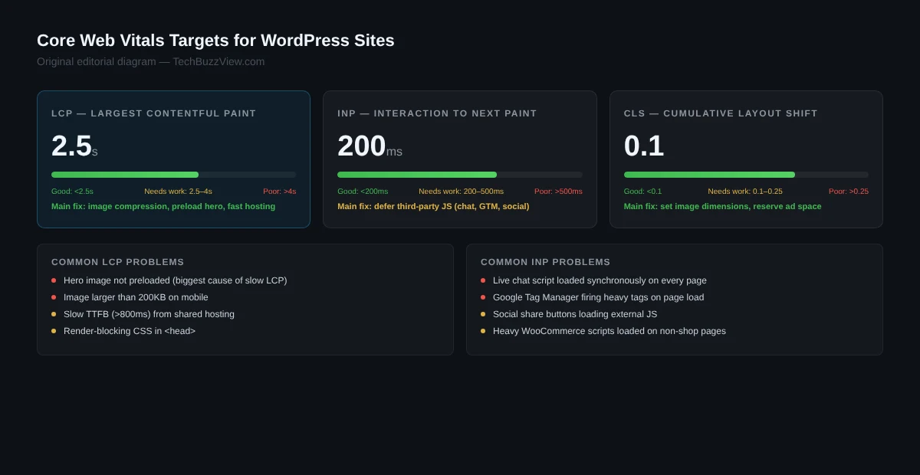Select the 'CLS — Cumulative Layout Shift' heading
This screenshot has height=475, width=920.
[721, 113]
